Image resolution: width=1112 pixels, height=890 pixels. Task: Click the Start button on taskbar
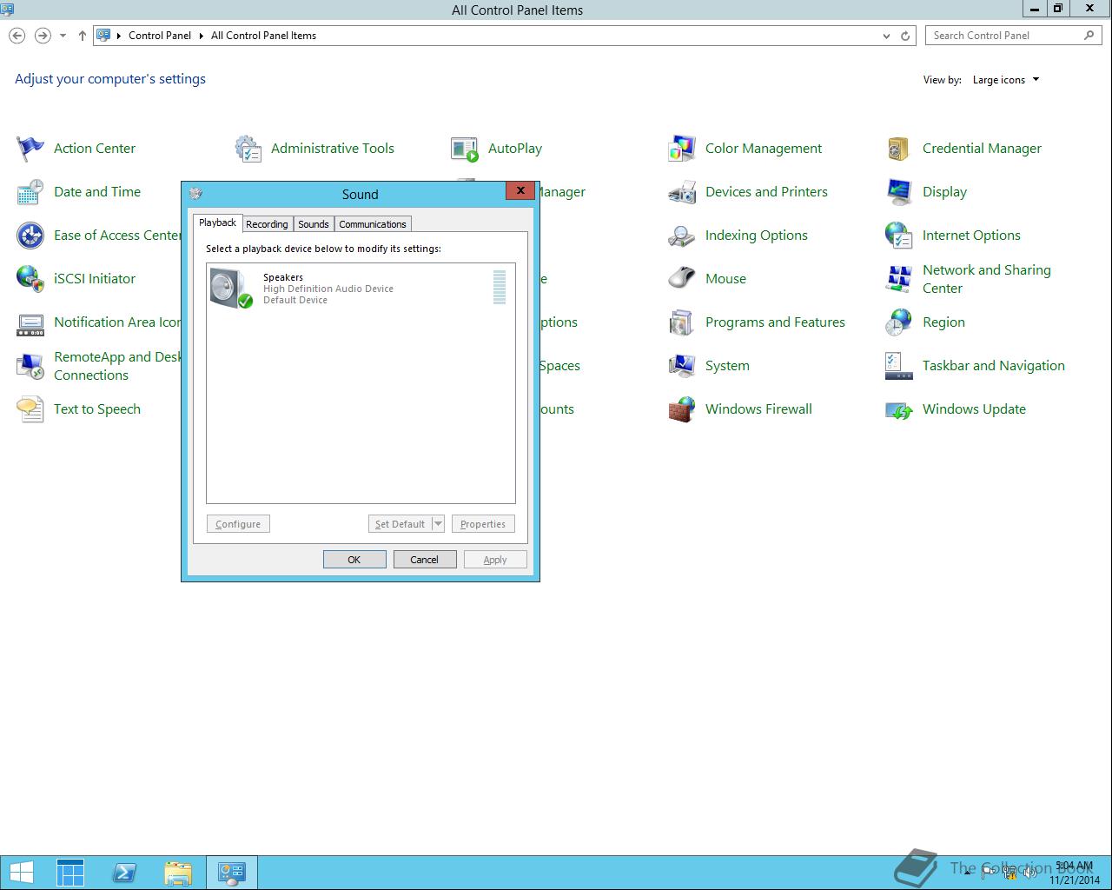21,873
